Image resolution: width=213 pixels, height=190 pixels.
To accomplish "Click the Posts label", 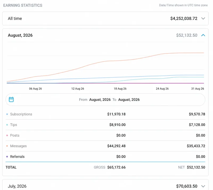I will point(15,135).
